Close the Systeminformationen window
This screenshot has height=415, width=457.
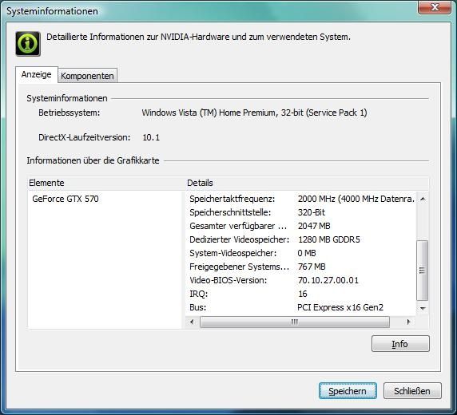tap(435, 7)
